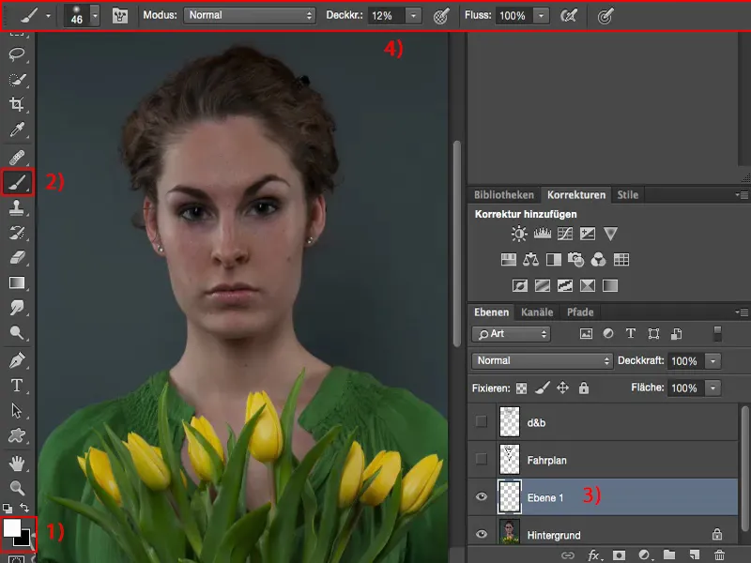Reset default foreground and background colors
Image resolution: width=751 pixels, height=563 pixels.
click(8, 508)
